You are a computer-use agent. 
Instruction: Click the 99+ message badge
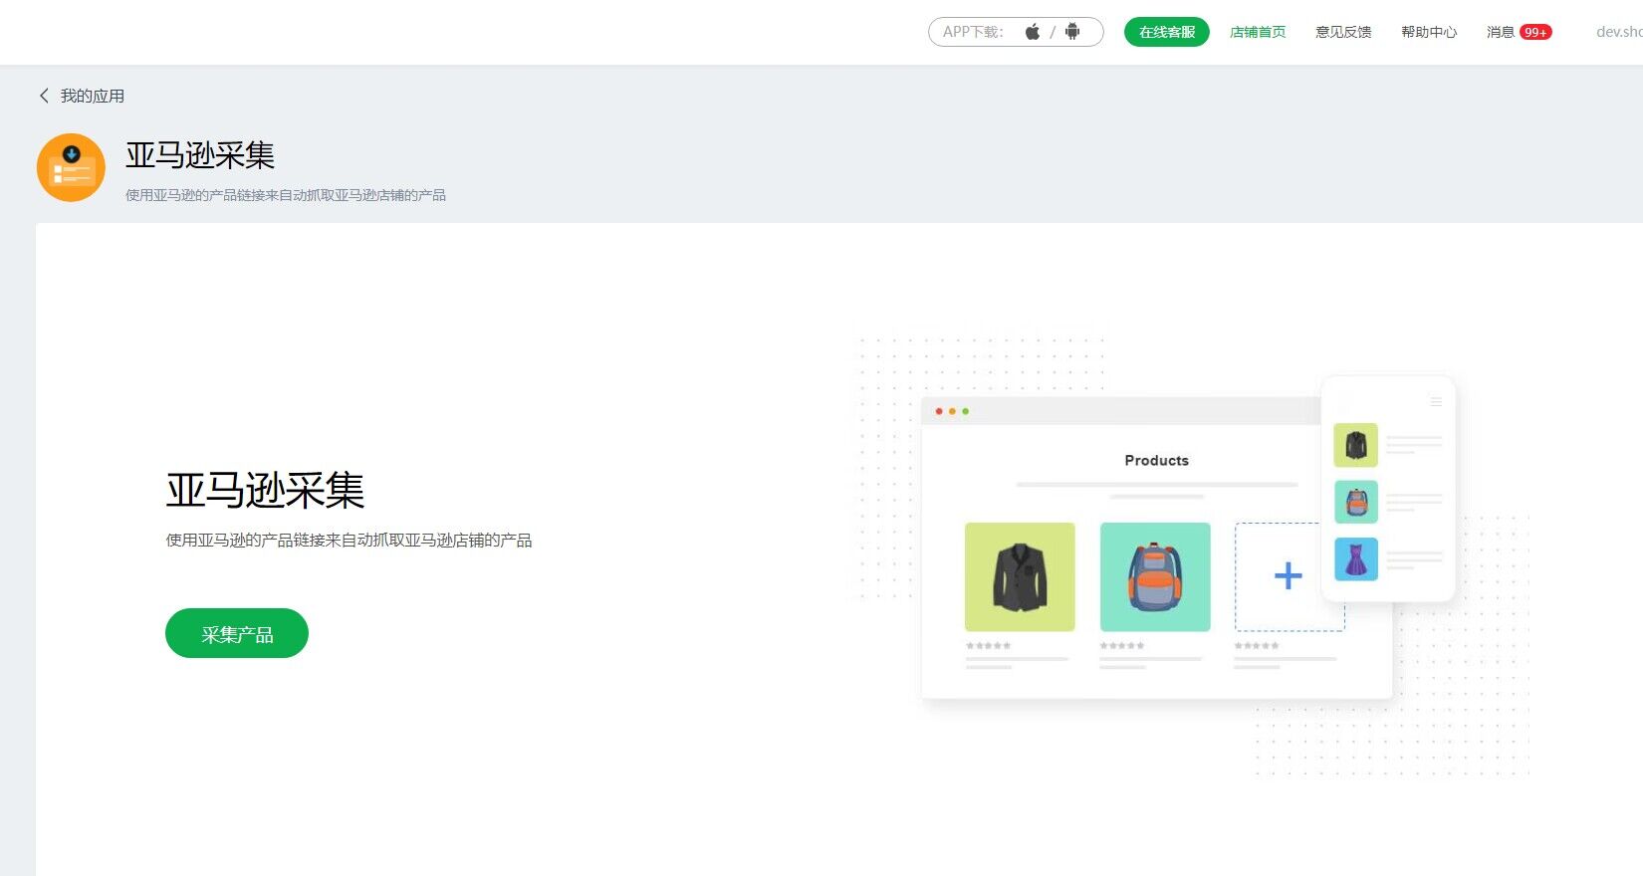(x=1535, y=32)
